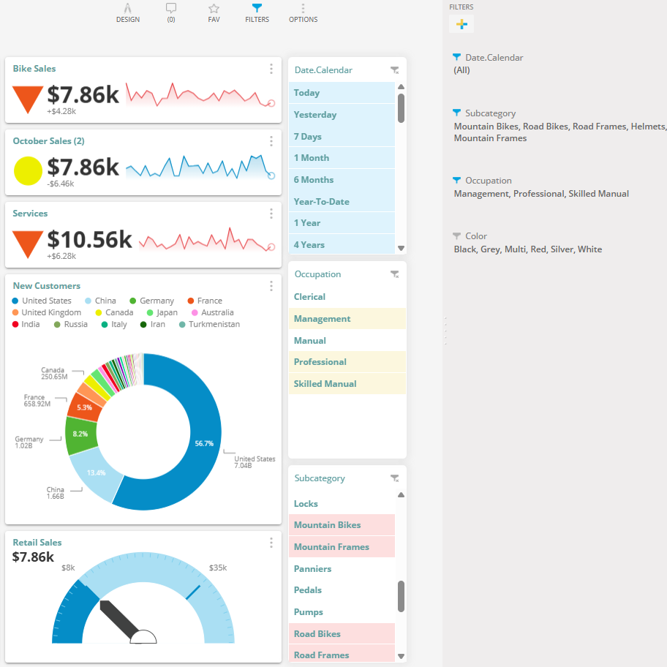Open the Filters tab in toolbar
This screenshot has width=667, height=667.
(257, 12)
